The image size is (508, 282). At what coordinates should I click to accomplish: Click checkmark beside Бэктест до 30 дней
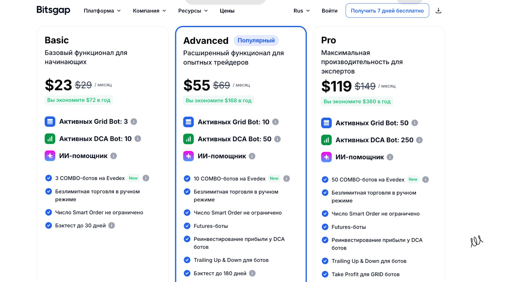[49, 225]
